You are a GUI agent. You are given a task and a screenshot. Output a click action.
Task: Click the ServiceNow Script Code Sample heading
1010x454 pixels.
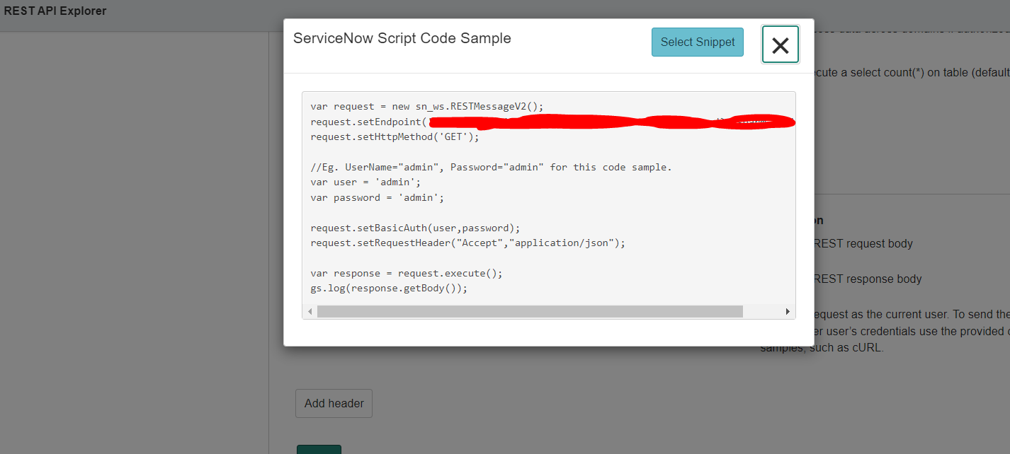point(402,39)
